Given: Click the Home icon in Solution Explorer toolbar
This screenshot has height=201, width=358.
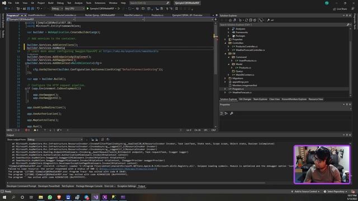Looking at the screenshot, I should 230,20.
